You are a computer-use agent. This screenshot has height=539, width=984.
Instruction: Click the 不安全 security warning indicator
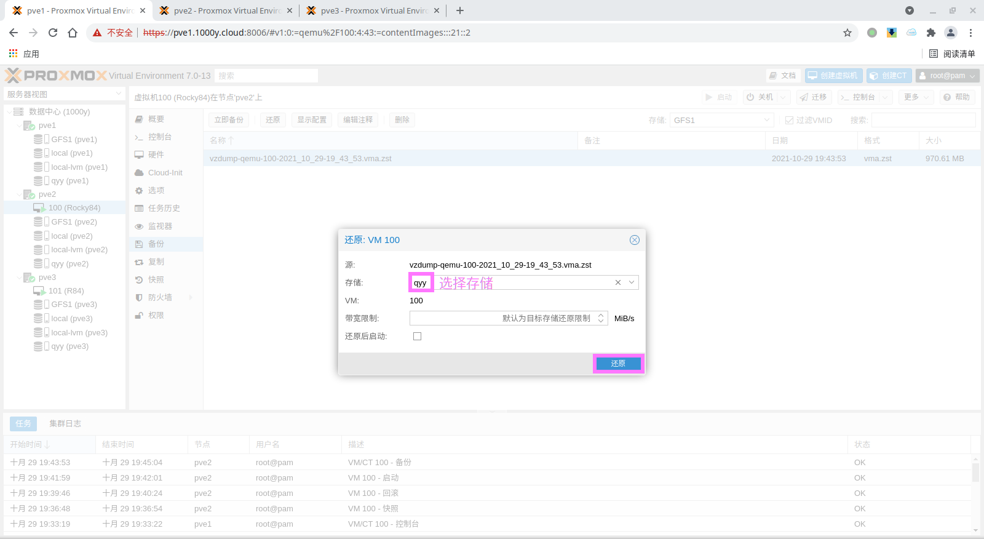(113, 33)
